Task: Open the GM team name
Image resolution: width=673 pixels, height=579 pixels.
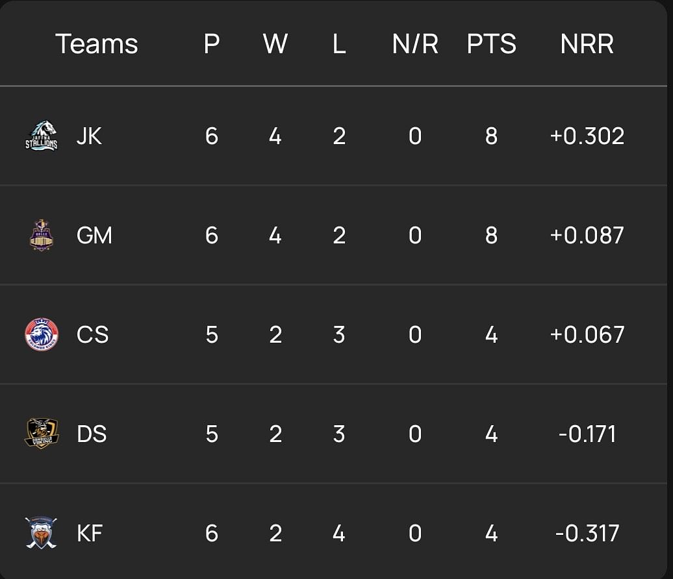Action: click(94, 235)
